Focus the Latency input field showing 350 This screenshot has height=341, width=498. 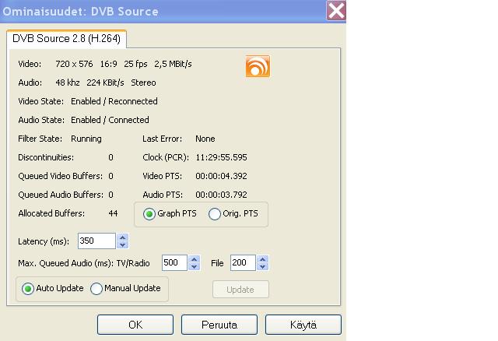pos(96,241)
